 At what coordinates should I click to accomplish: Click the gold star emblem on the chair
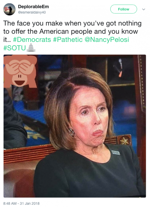point(124,141)
